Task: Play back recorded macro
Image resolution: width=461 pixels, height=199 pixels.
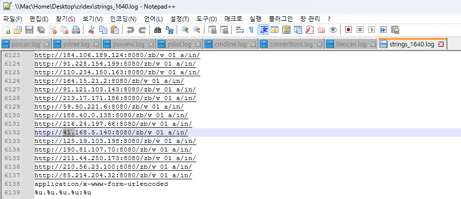Action: (371, 30)
